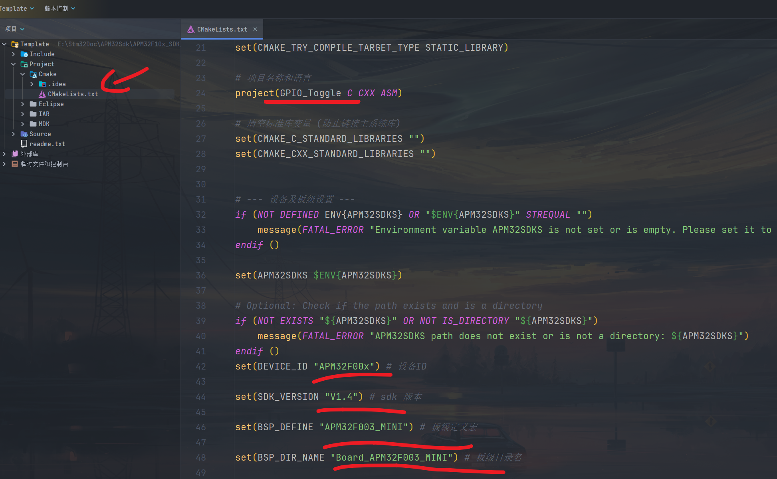
Task: Open the 项目 view selector dropdown
Action: (15, 29)
